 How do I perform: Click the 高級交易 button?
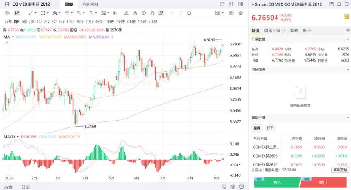coord(340,170)
